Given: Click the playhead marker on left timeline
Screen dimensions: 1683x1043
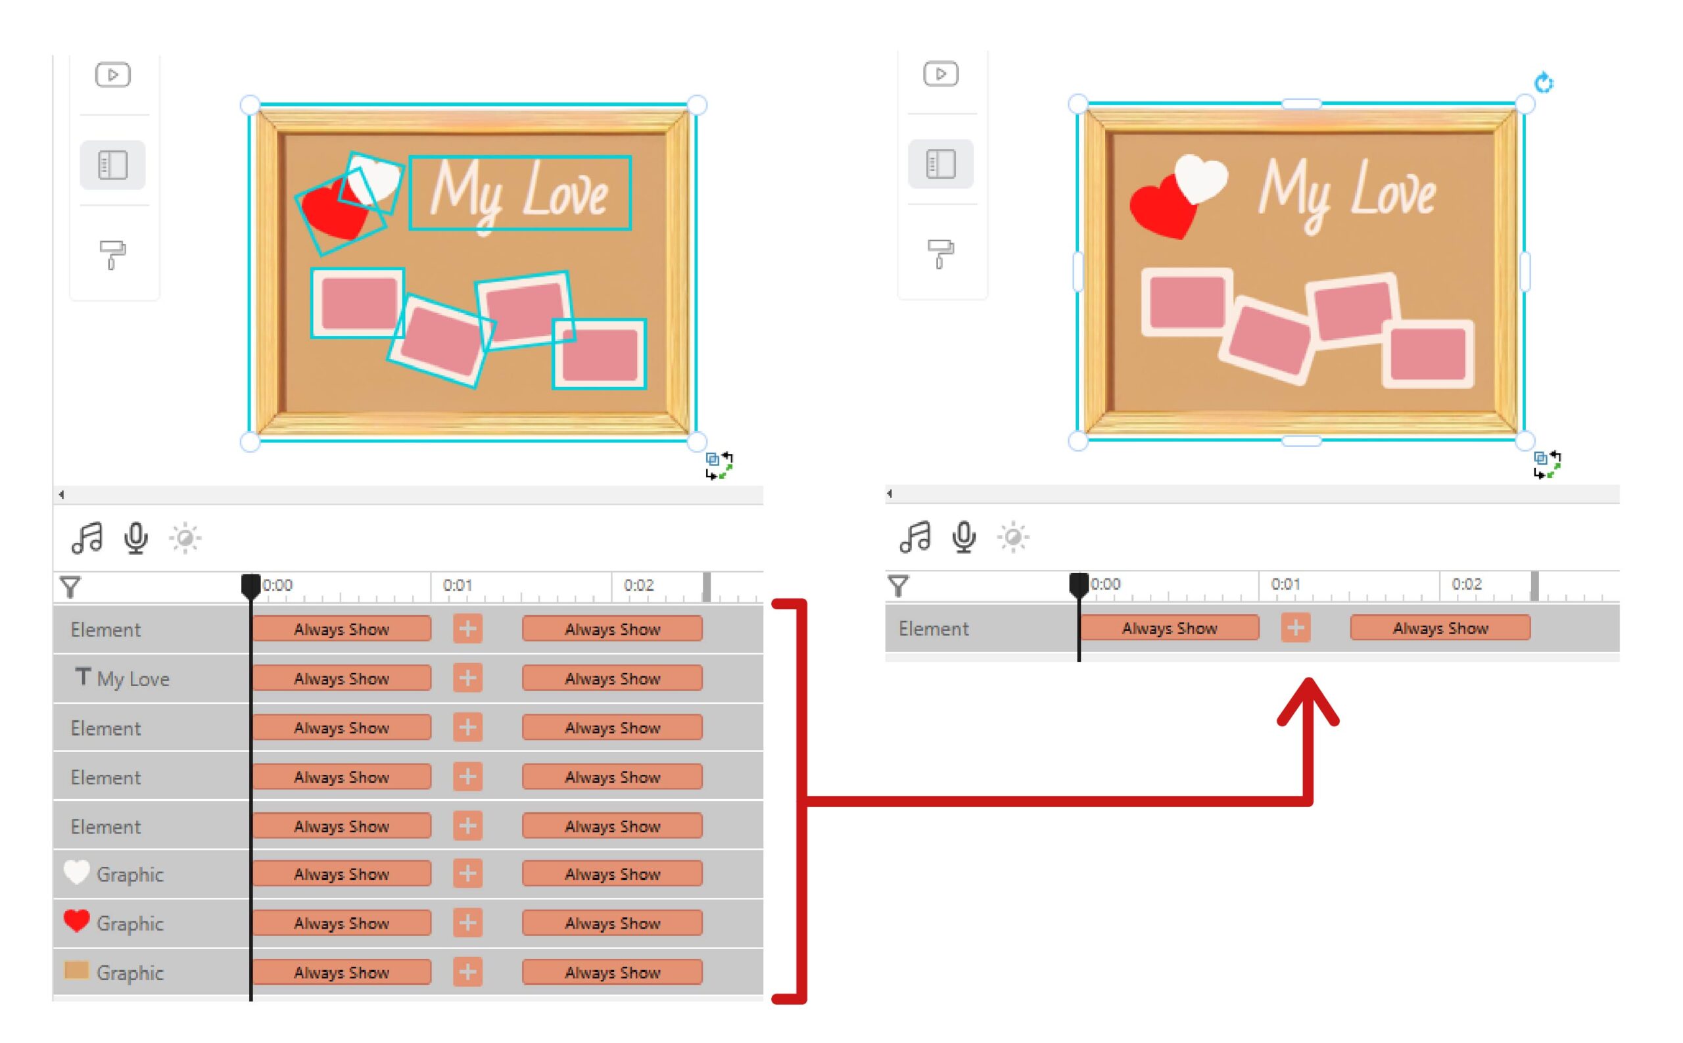Looking at the screenshot, I should [250, 586].
